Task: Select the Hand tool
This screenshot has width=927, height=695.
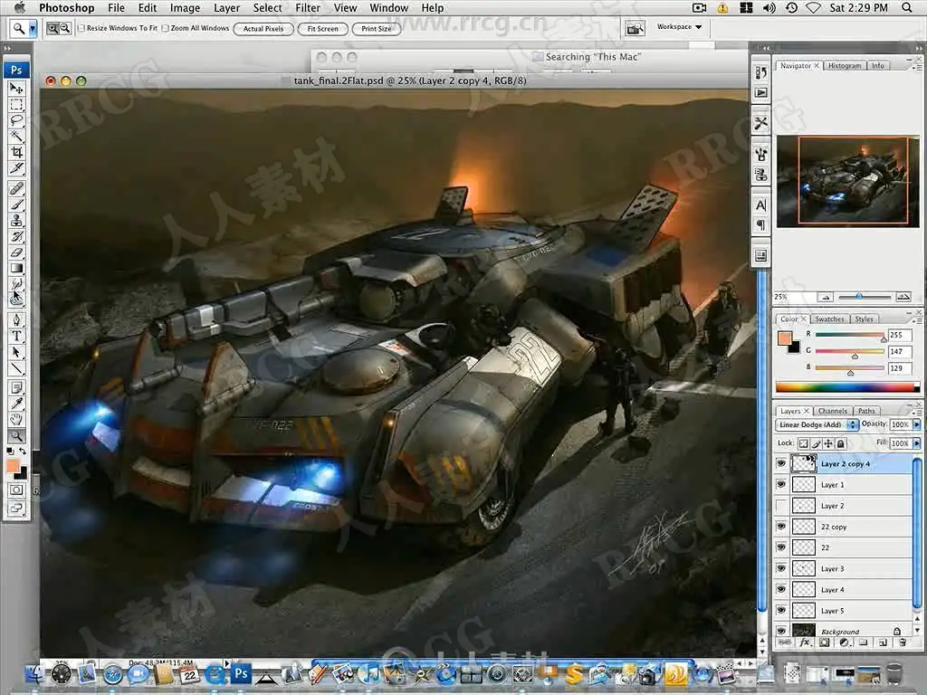Action: (16, 419)
